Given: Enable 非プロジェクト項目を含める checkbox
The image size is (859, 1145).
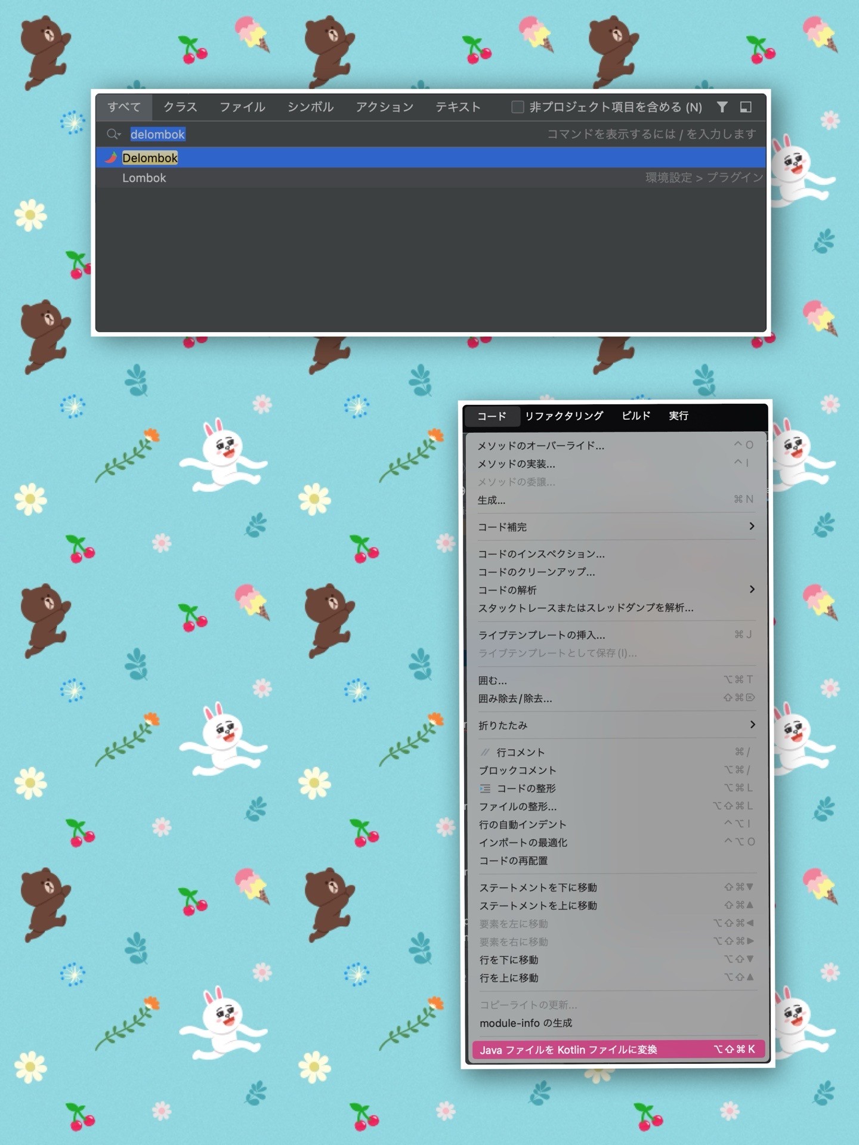Looking at the screenshot, I should (x=518, y=107).
